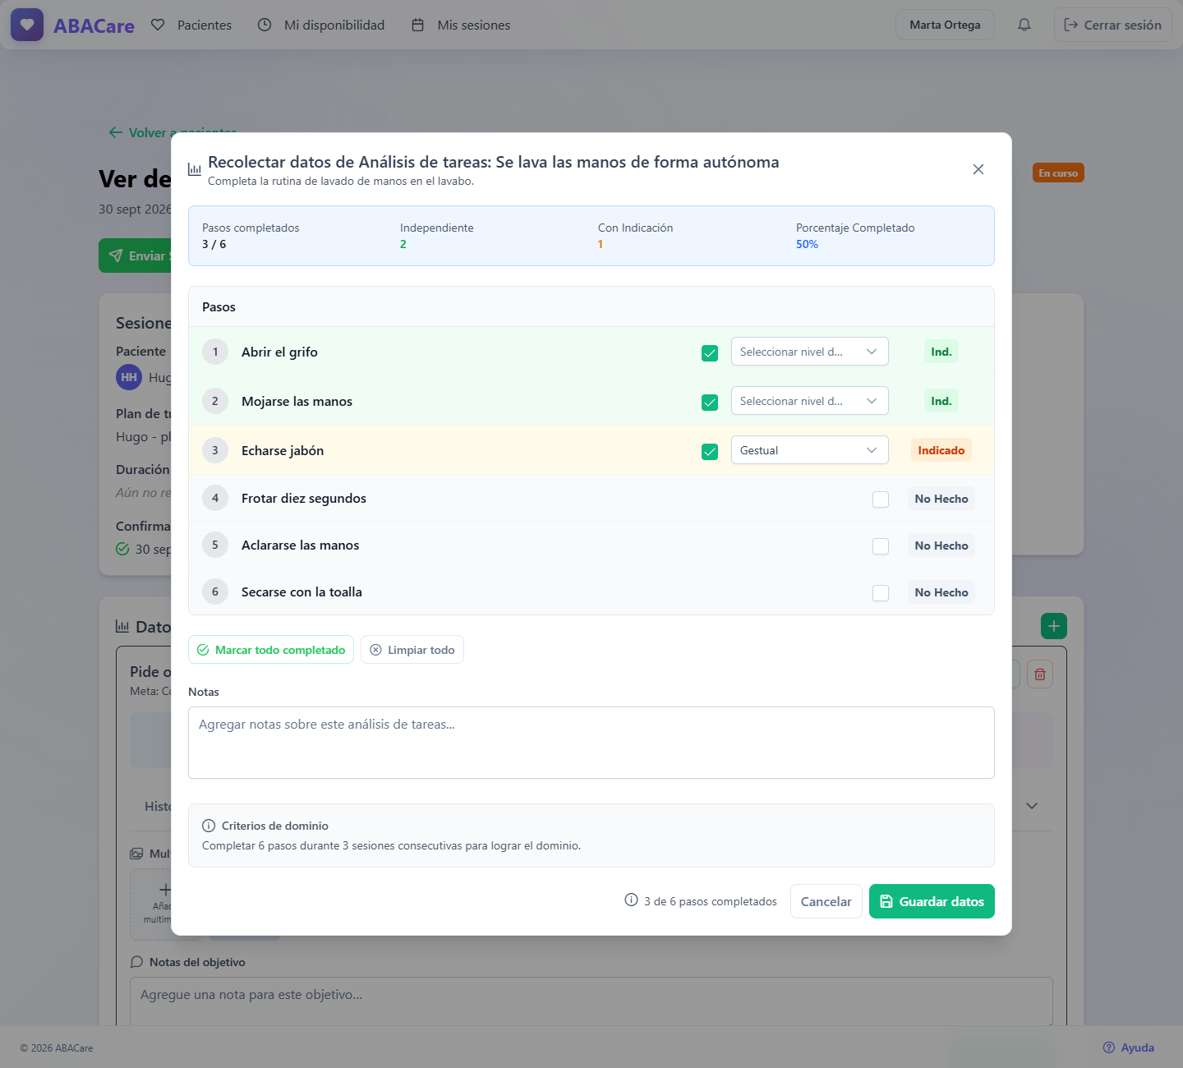Click Marcar todo completado
1183x1068 pixels.
click(x=271, y=650)
